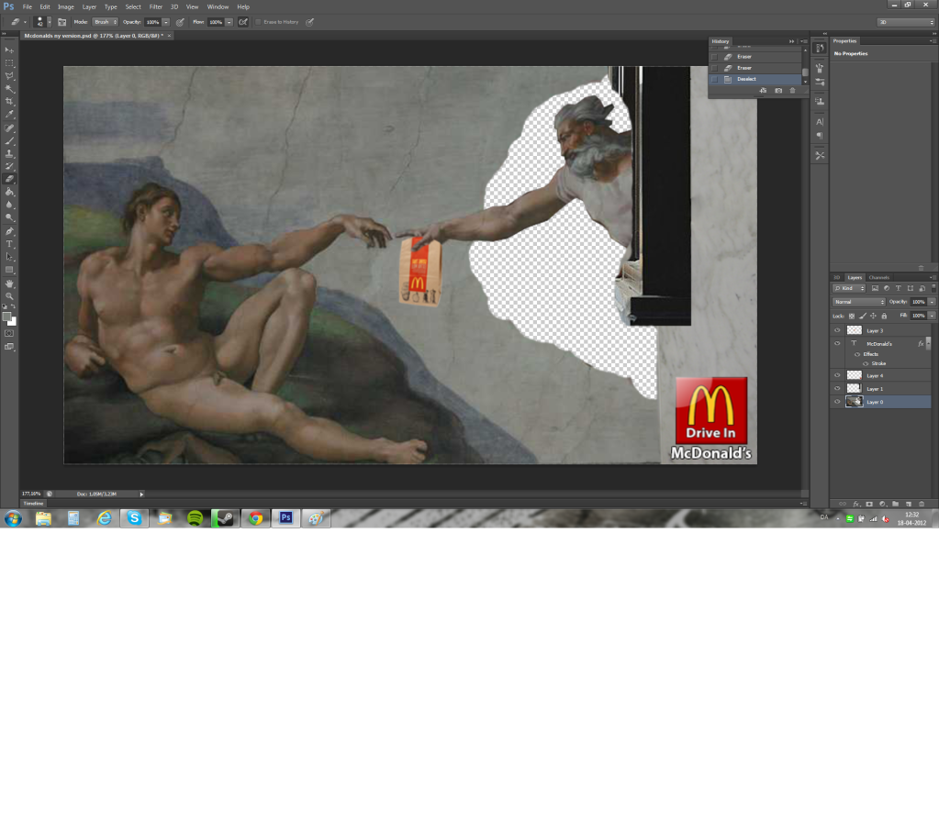Click the Layer 0 thumbnail

coord(854,402)
